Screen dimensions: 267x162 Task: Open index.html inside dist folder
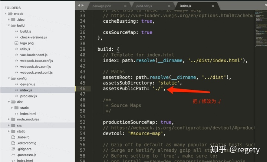pos(28,114)
